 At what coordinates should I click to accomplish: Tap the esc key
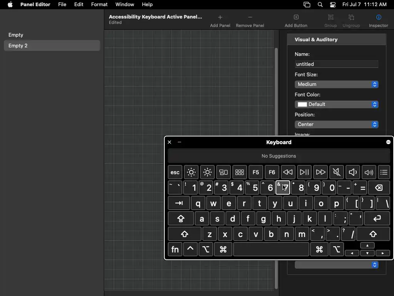click(175, 172)
